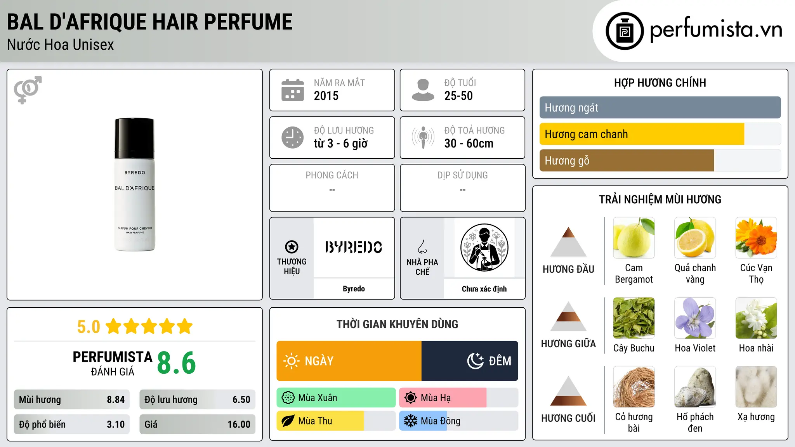Click the clock icon beside Độ lưu hương
This screenshot has height=447, width=795.
293,137
